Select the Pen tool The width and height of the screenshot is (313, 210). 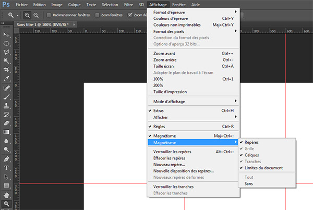coord(6,159)
